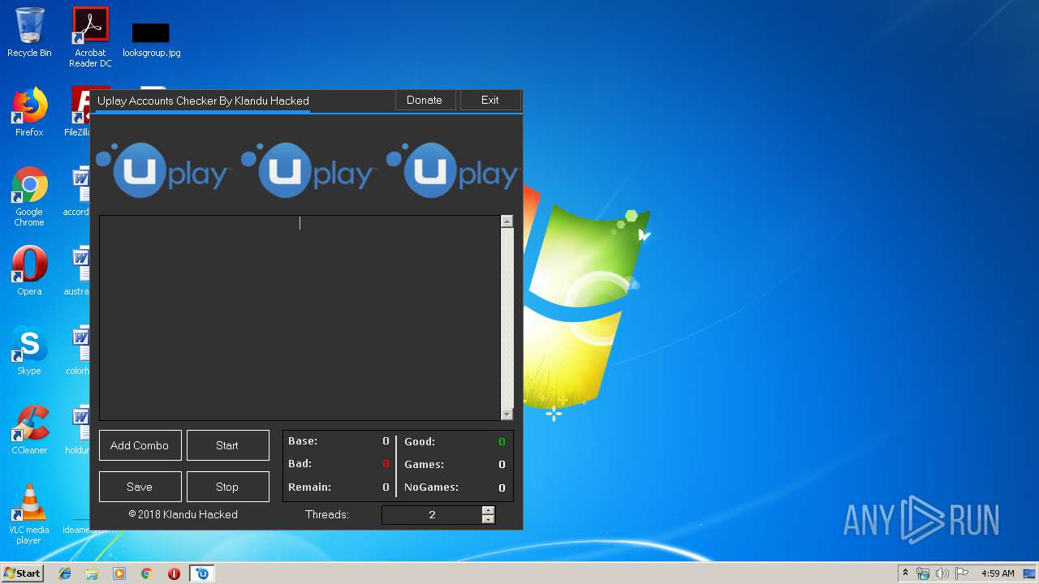Click the text area scrollbar track
1039x584 pixels.
(507, 317)
